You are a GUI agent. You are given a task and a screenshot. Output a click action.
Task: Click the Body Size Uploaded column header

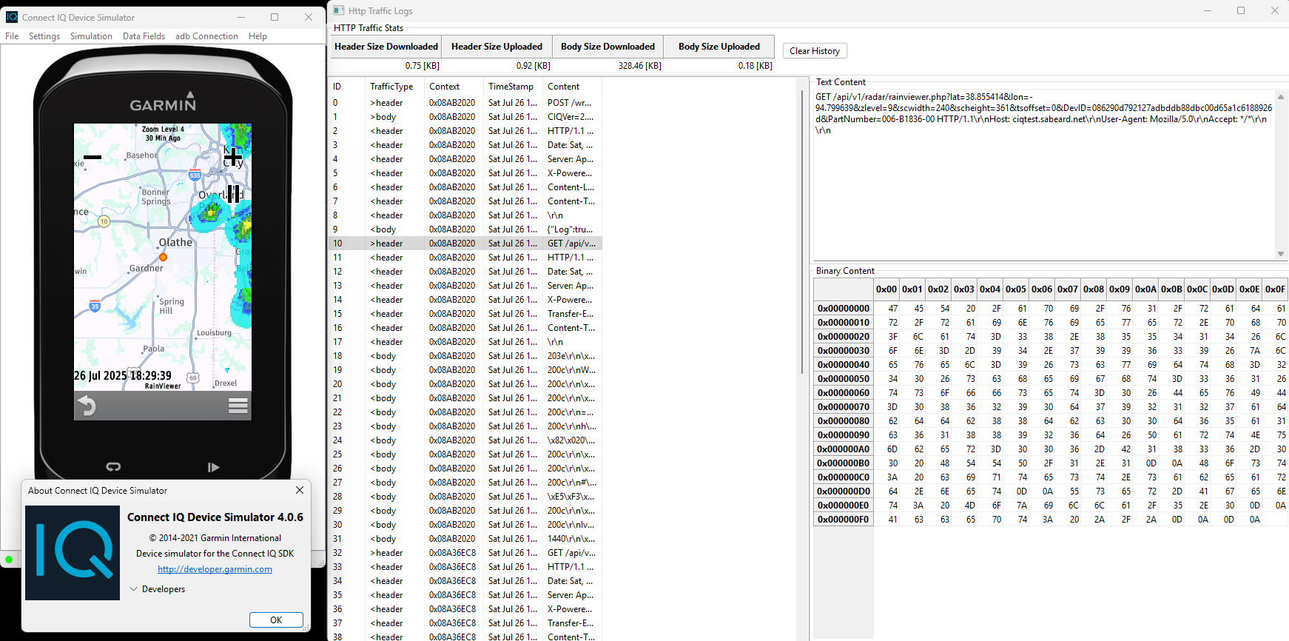tap(719, 47)
